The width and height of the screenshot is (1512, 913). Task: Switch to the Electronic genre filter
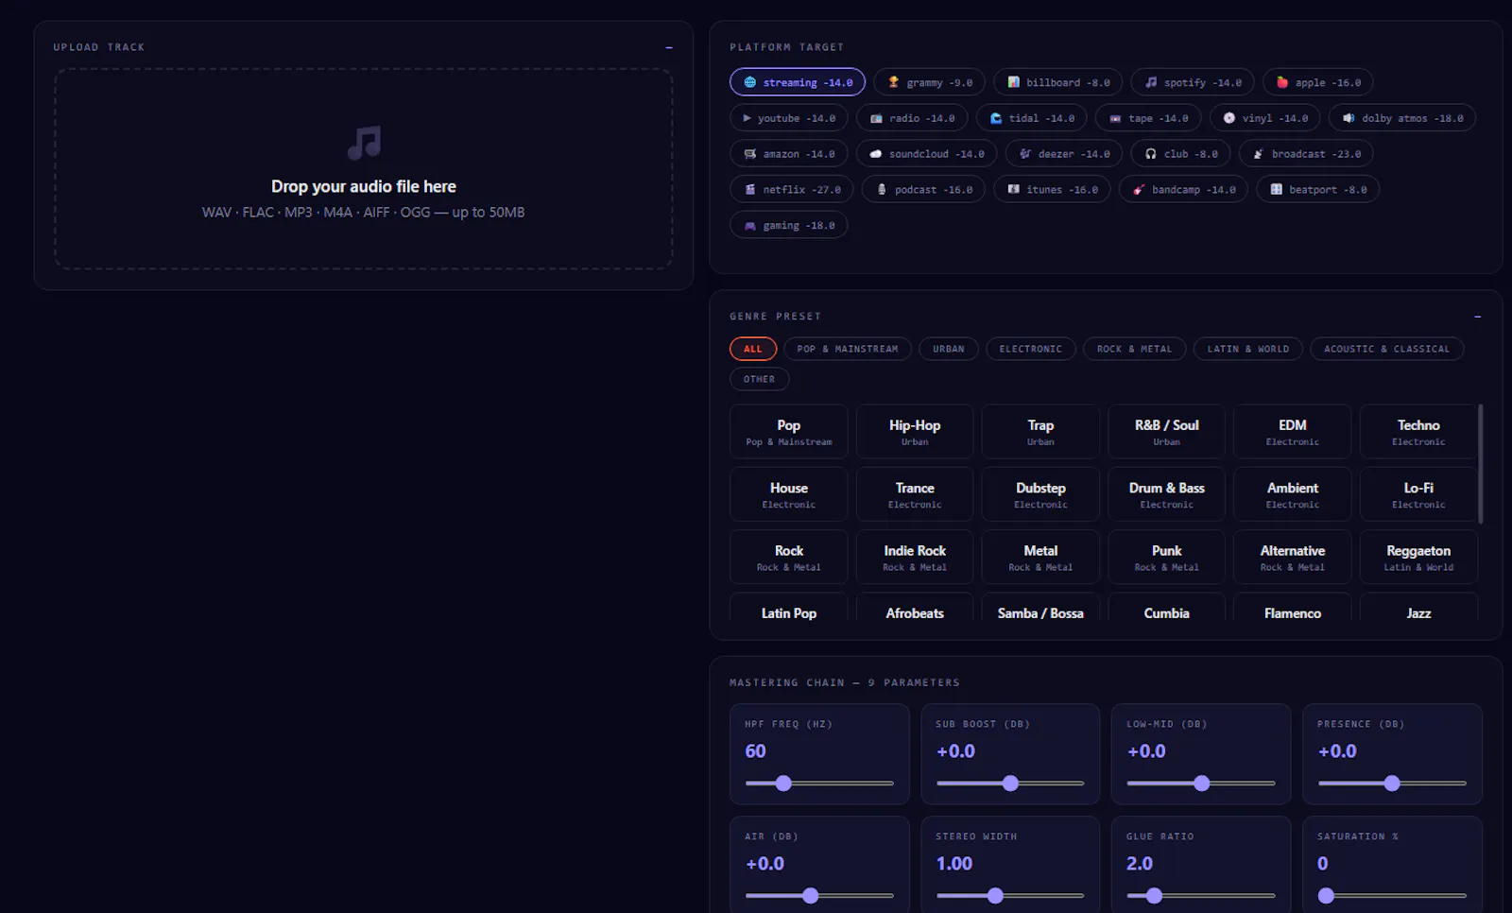(1031, 349)
